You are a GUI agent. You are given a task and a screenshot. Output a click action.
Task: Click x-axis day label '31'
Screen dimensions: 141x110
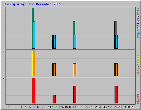click(132, 107)
